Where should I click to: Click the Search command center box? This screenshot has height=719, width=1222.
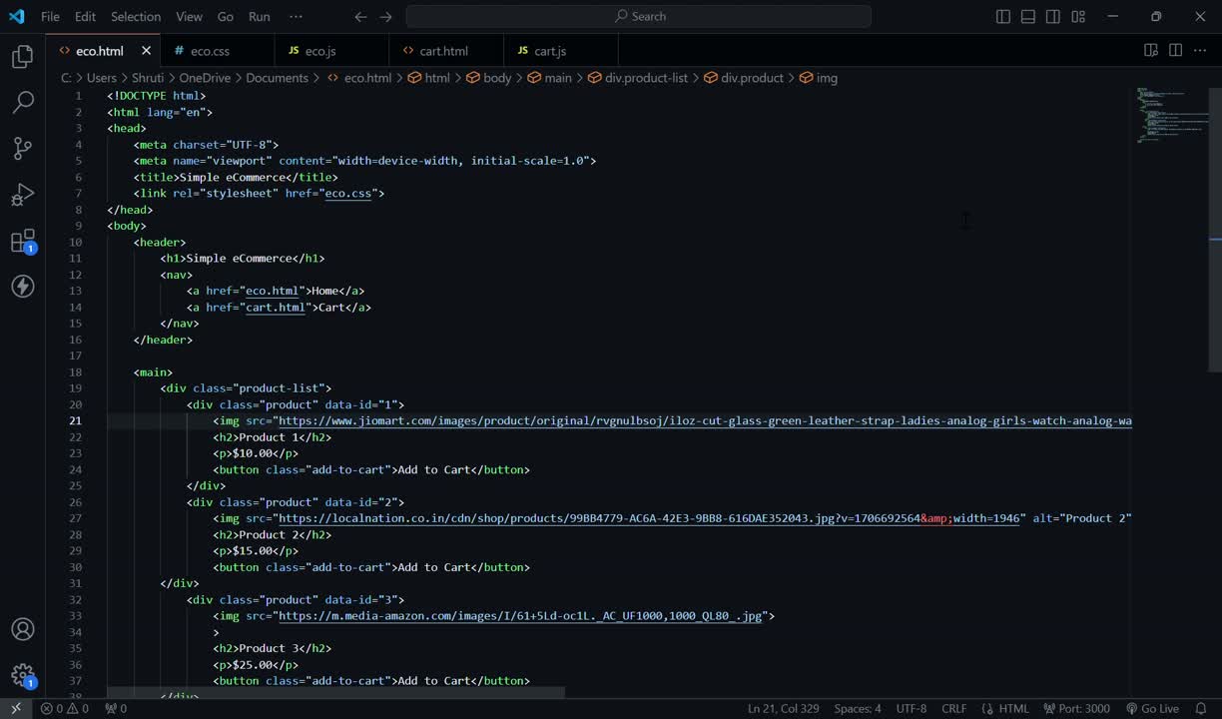click(x=639, y=17)
